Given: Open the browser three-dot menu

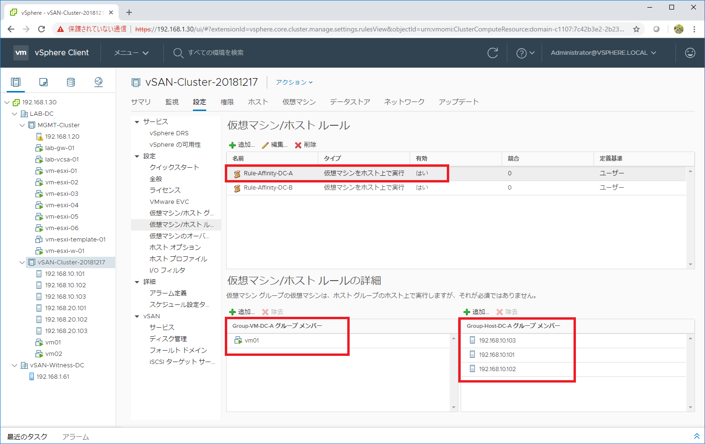Looking at the screenshot, I should [x=695, y=29].
